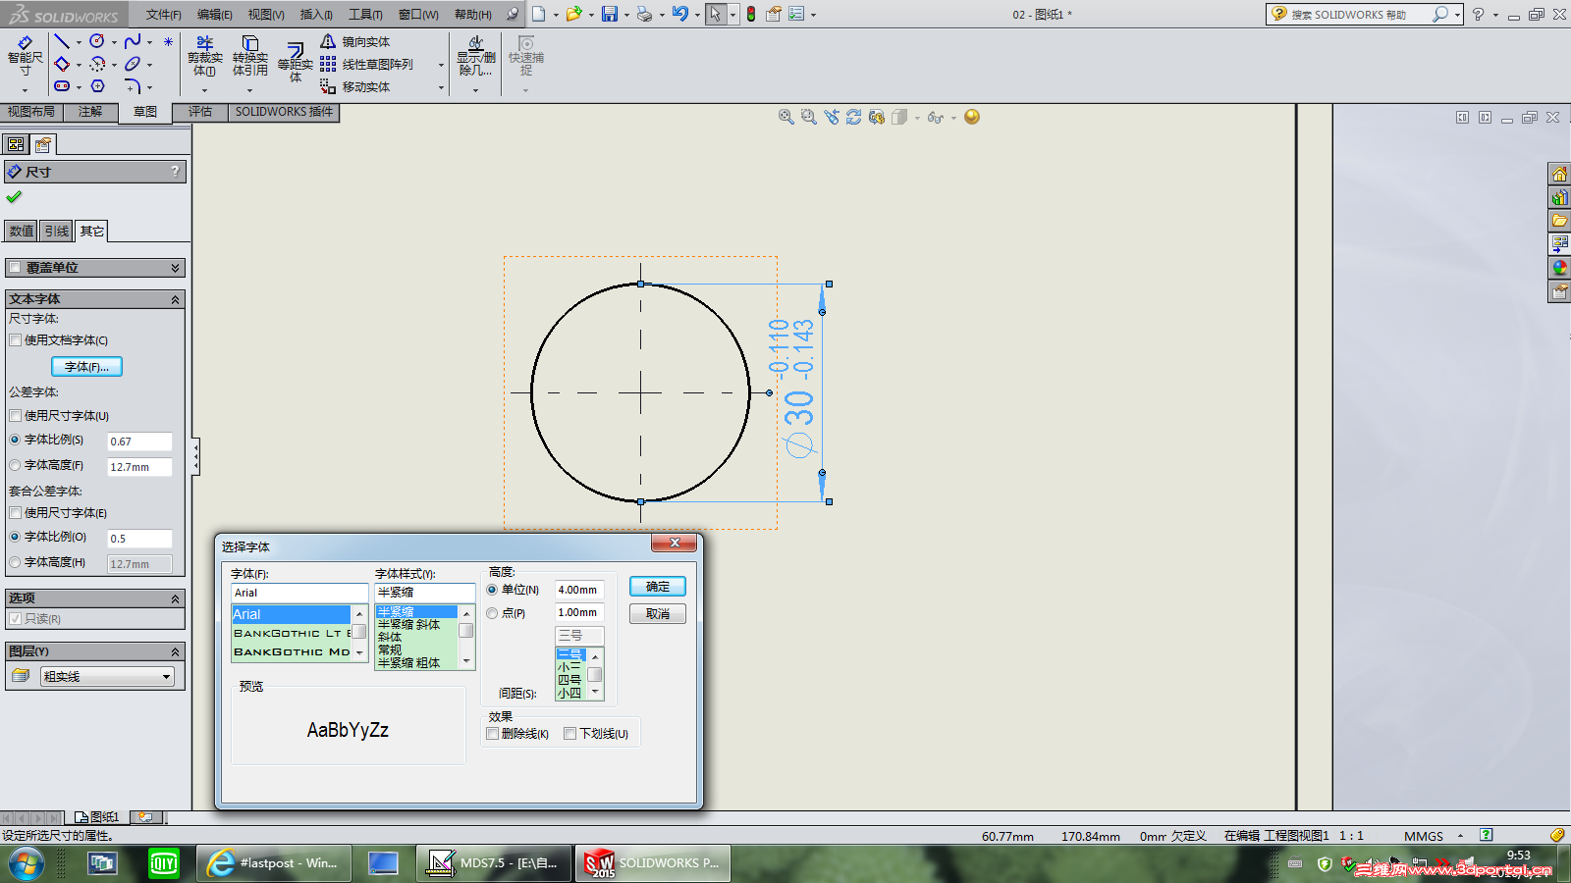
Task: Check the 下划线 underline checkbox
Action: [570, 734]
